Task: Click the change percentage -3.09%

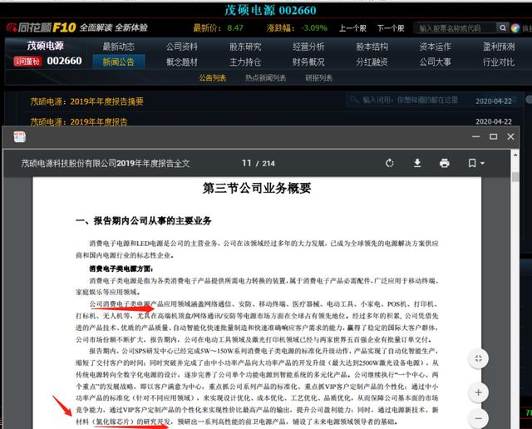Action: pos(314,27)
